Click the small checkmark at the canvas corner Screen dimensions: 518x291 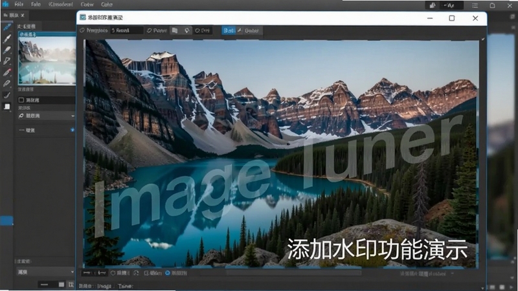[483, 39]
